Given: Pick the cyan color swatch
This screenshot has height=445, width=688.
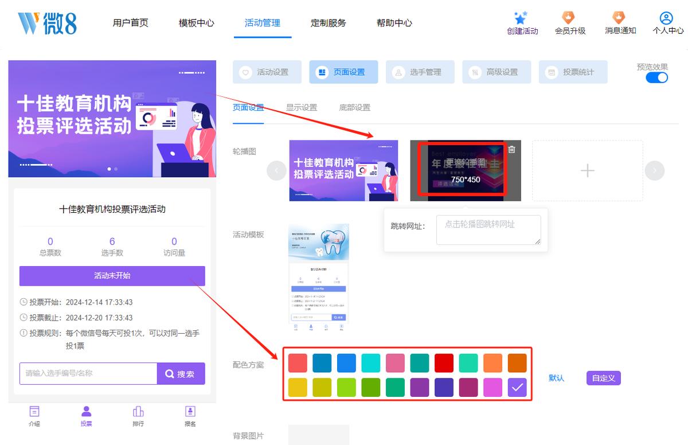Looking at the screenshot, I should point(371,363).
